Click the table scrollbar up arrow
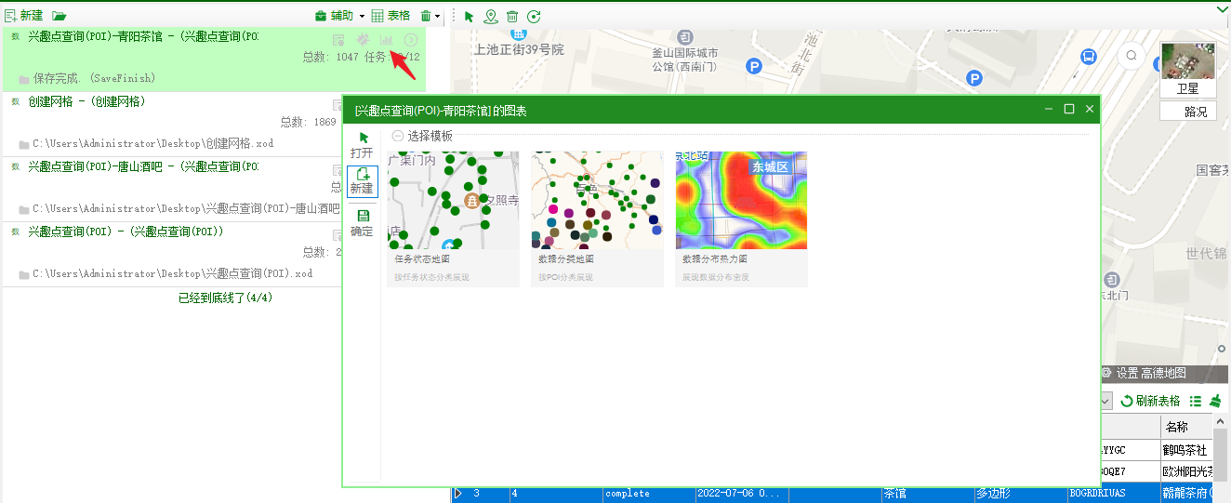The height and width of the screenshot is (503, 1231). click(1222, 422)
